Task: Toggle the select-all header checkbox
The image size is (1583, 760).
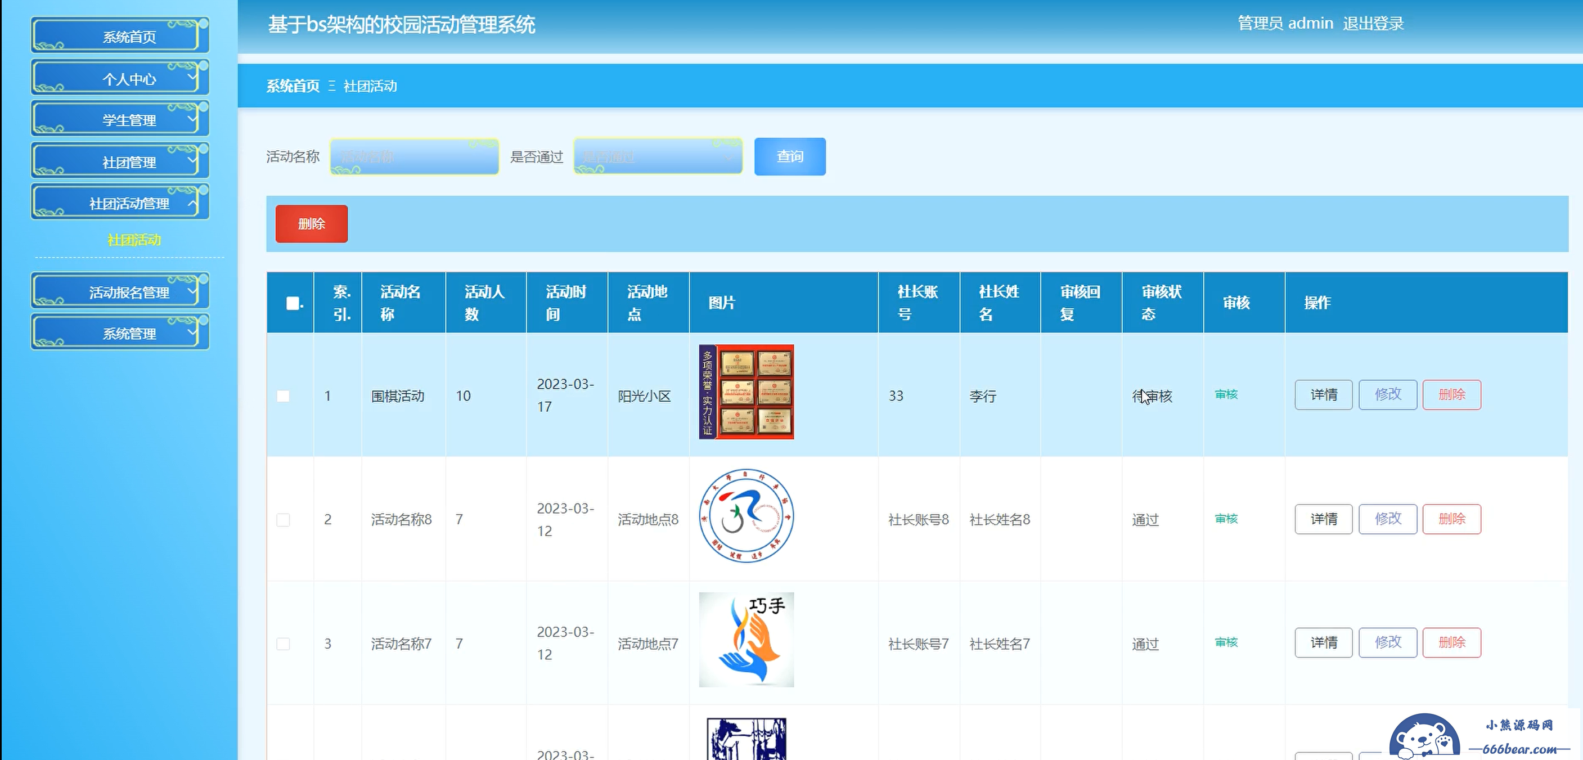Action: click(x=293, y=303)
